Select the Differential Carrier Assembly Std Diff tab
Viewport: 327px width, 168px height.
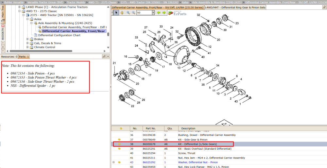click(158, 8)
